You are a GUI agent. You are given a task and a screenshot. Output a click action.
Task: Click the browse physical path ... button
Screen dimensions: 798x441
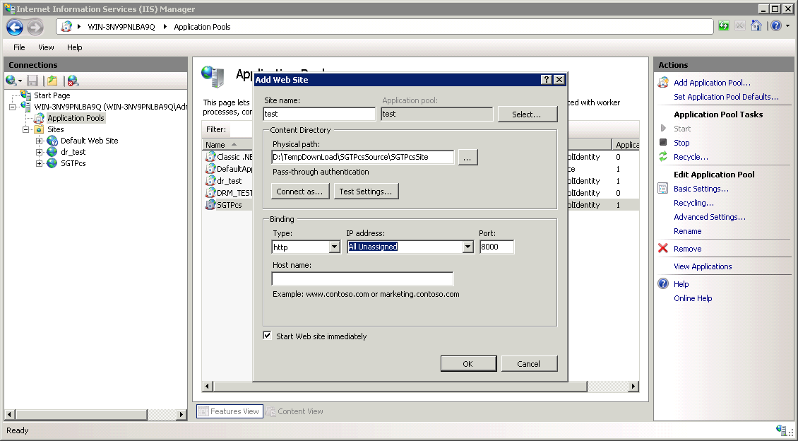tap(468, 158)
